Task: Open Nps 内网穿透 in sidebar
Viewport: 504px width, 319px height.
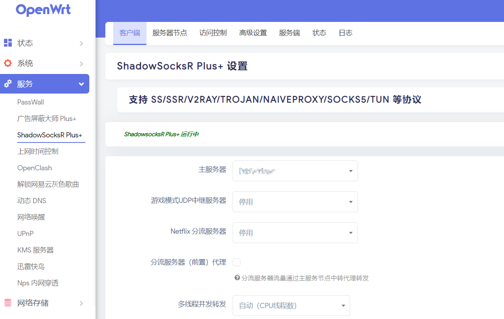Action: pos(38,283)
